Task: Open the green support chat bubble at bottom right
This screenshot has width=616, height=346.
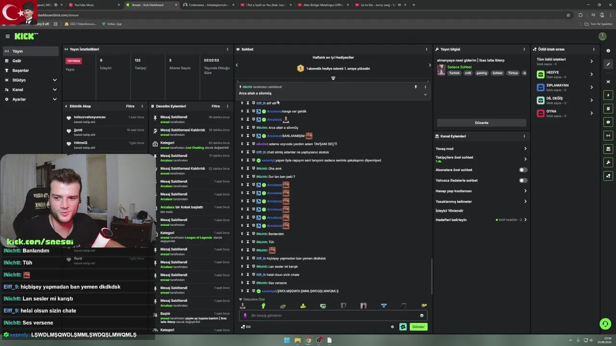Action: click(x=605, y=324)
